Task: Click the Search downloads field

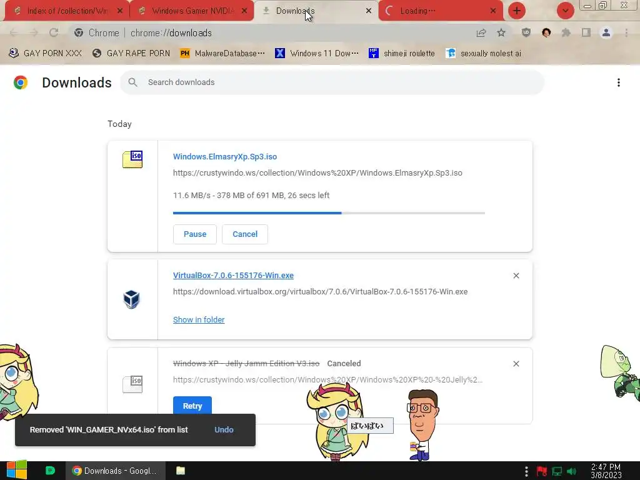Action: click(x=332, y=82)
